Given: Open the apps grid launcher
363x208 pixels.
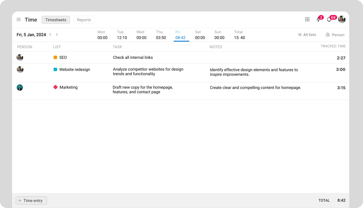Looking at the screenshot, I should click(x=307, y=20).
